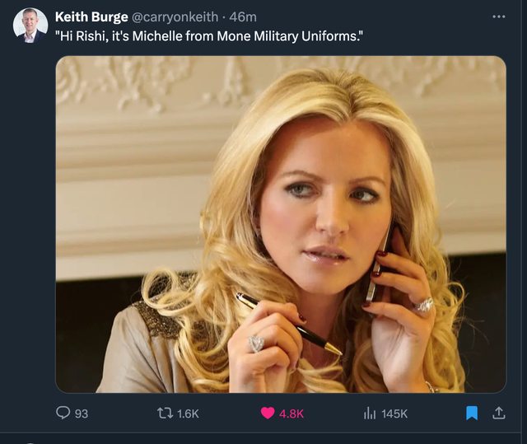Click the 145K views count
Viewport: 527px width, 444px height.
pyautogui.click(x=394, y=414)
